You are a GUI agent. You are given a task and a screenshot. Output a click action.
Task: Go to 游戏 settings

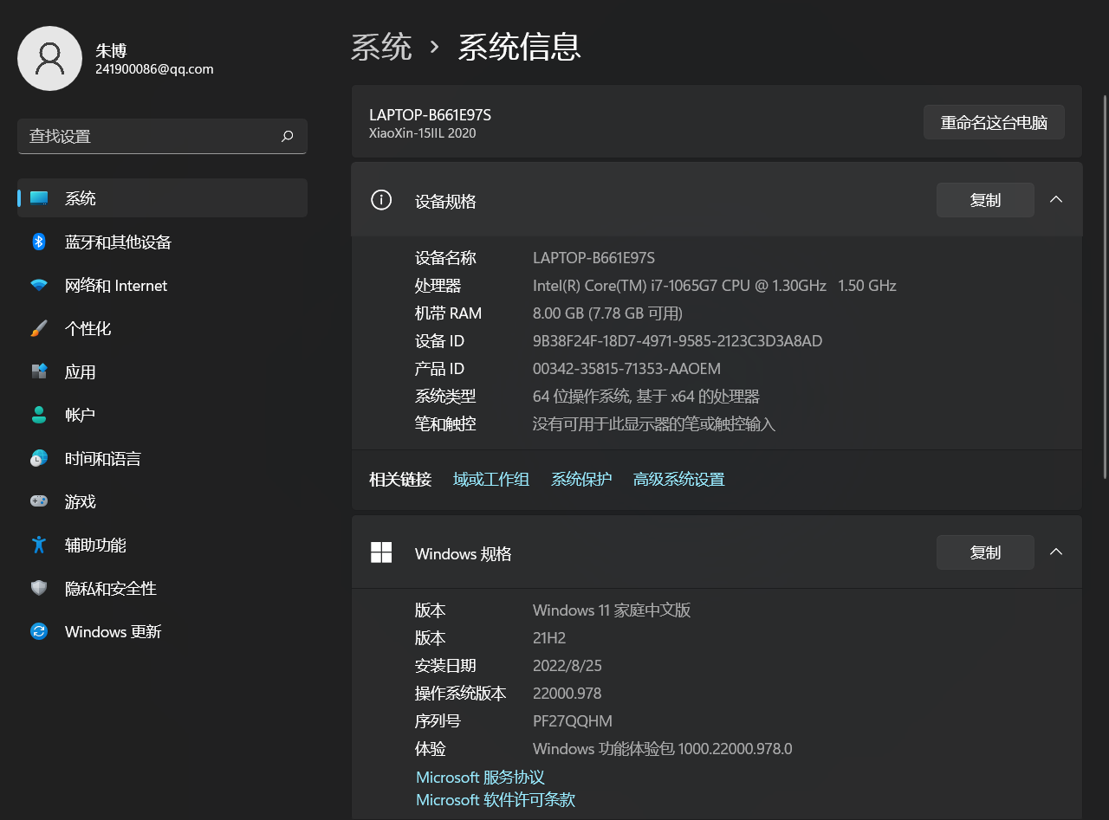163,501
